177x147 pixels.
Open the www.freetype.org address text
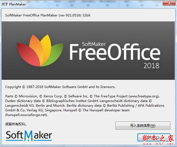click(144, 96)
